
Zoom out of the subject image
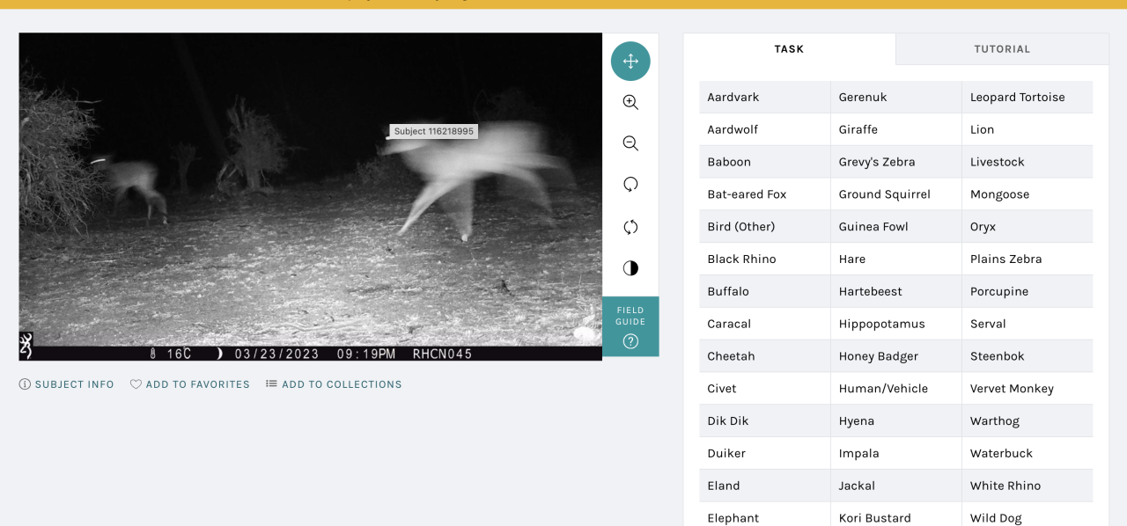[630, 143]
